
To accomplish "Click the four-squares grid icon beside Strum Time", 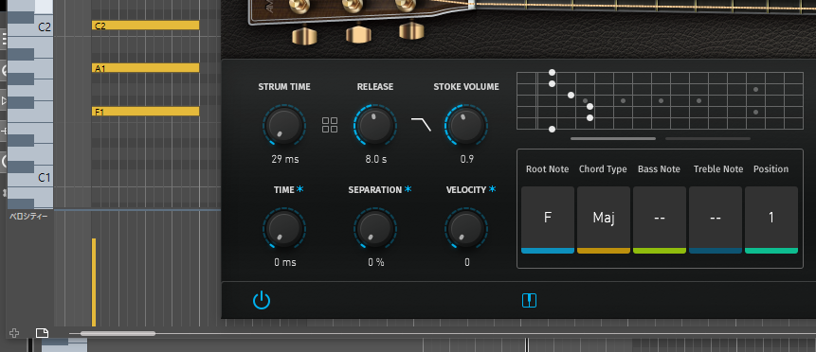I will tap(330, 125).
